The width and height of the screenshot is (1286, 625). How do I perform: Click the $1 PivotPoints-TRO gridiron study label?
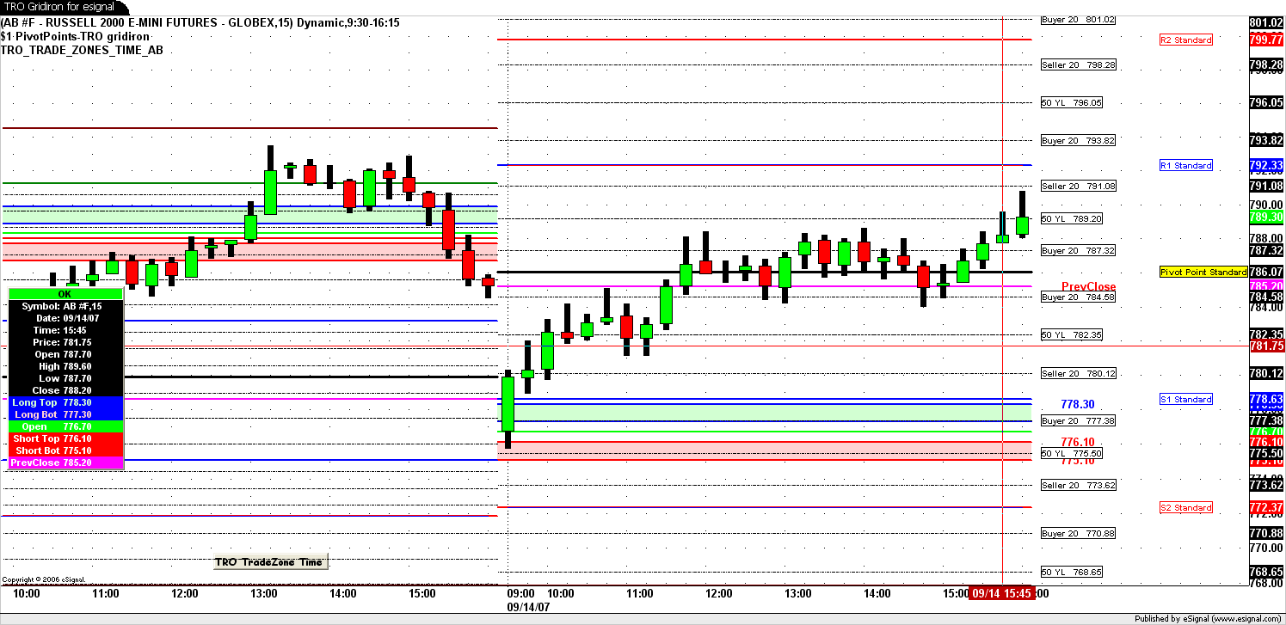click(76, 36)
